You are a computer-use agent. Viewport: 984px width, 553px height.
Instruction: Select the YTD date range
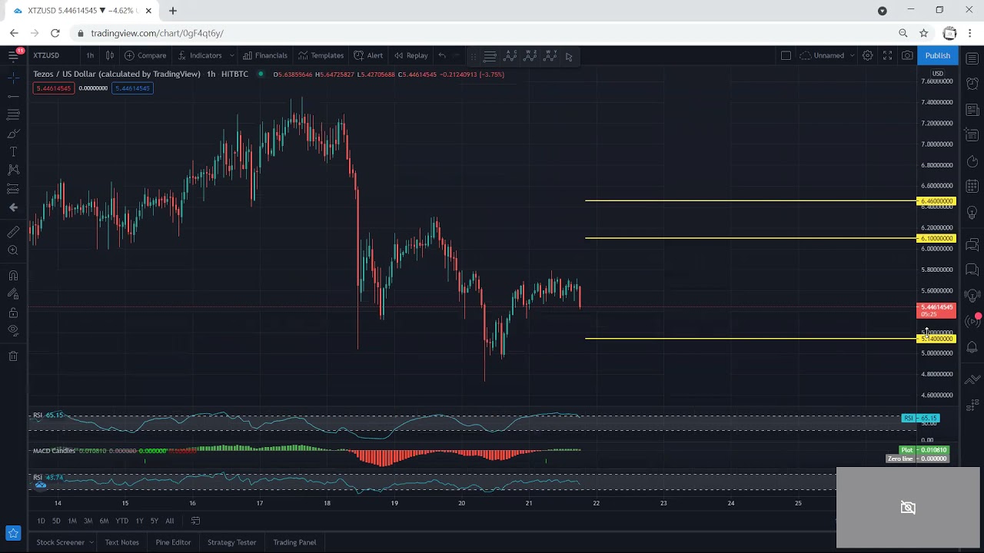121,521
